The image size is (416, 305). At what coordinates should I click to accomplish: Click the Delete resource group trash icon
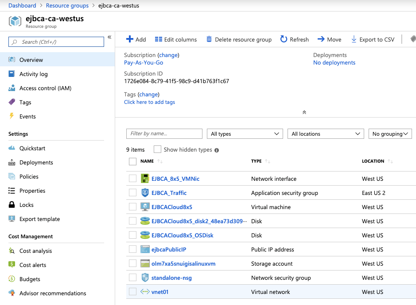pyautogui.click(x=209, y=39)
